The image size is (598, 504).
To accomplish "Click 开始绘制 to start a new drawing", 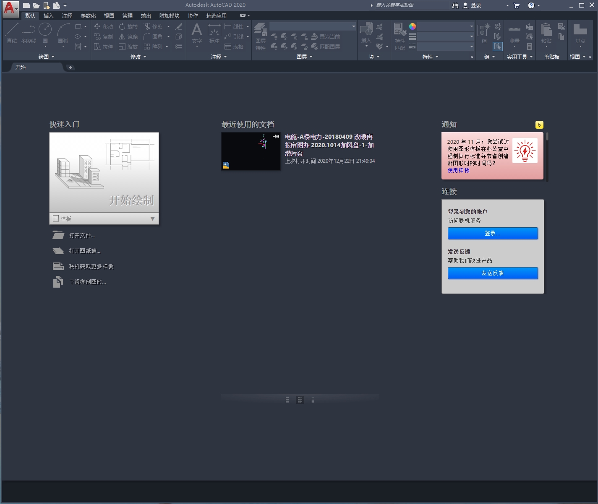I will click(x=104, y=172).
